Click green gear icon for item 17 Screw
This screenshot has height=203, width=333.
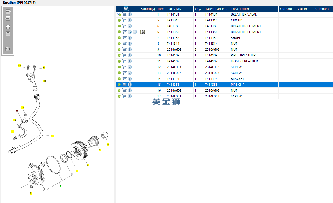(x=119, y=96)
